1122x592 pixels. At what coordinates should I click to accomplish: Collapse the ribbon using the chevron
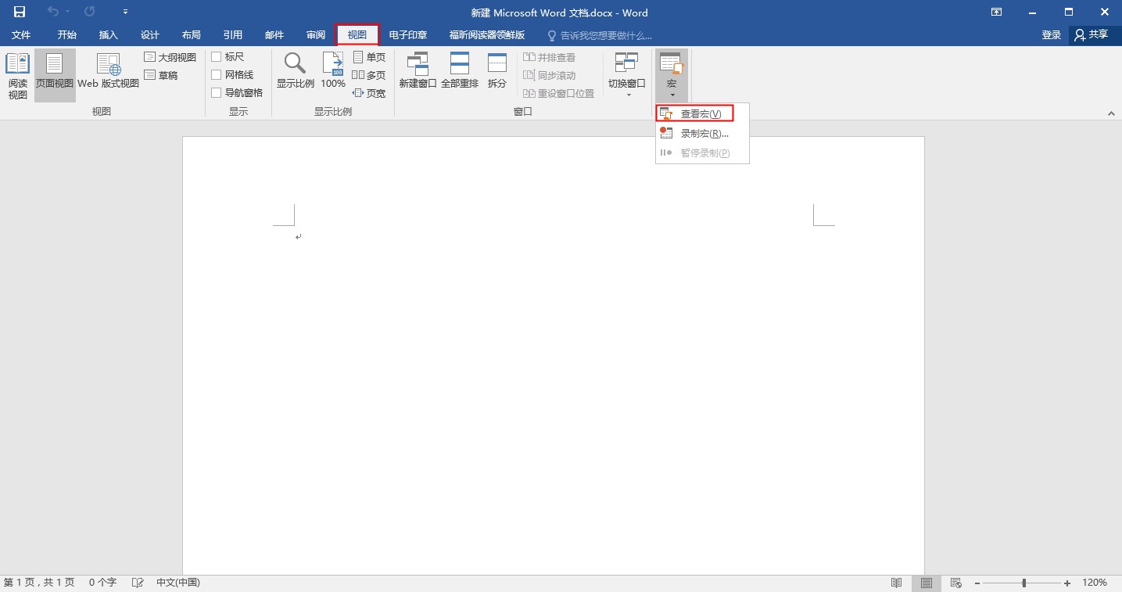click(1111, 112)
